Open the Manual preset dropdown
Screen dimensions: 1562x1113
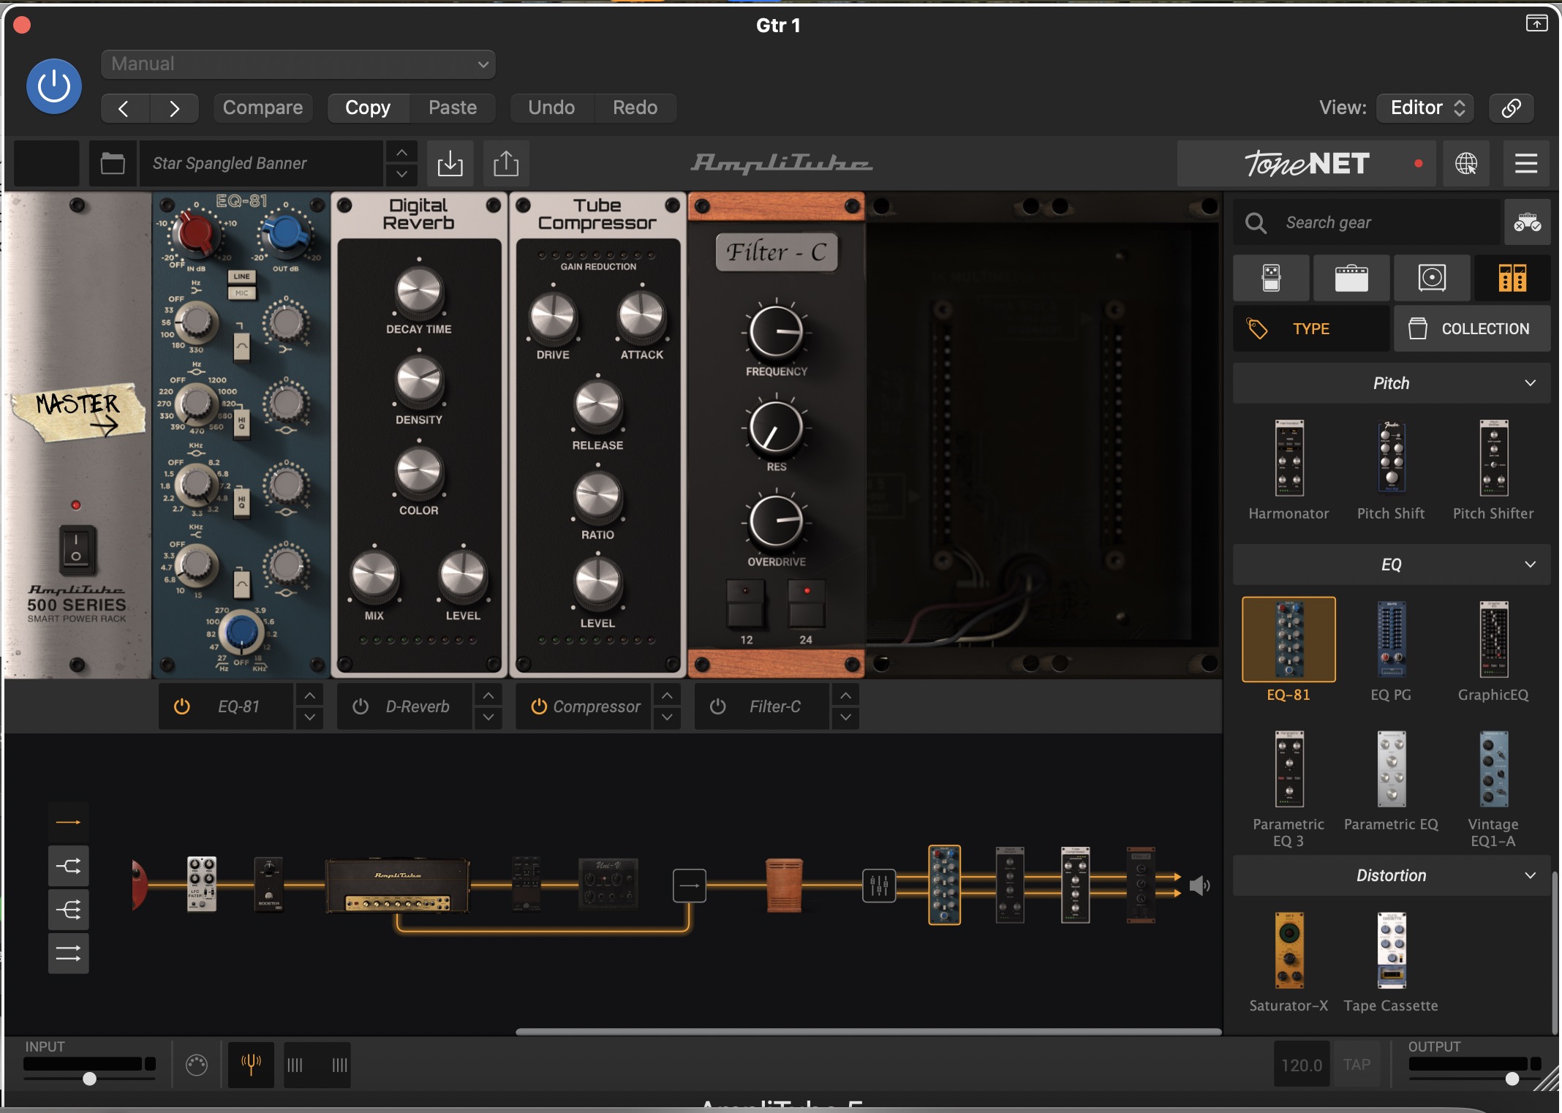298,64
